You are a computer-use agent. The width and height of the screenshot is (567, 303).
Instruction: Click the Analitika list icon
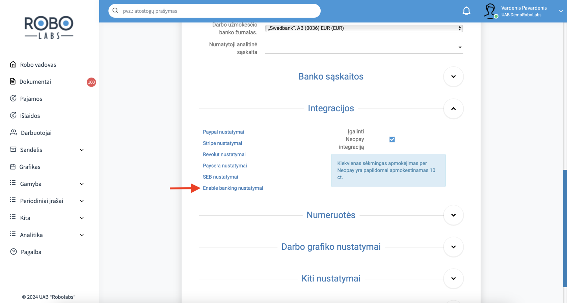tap(13, 234)
